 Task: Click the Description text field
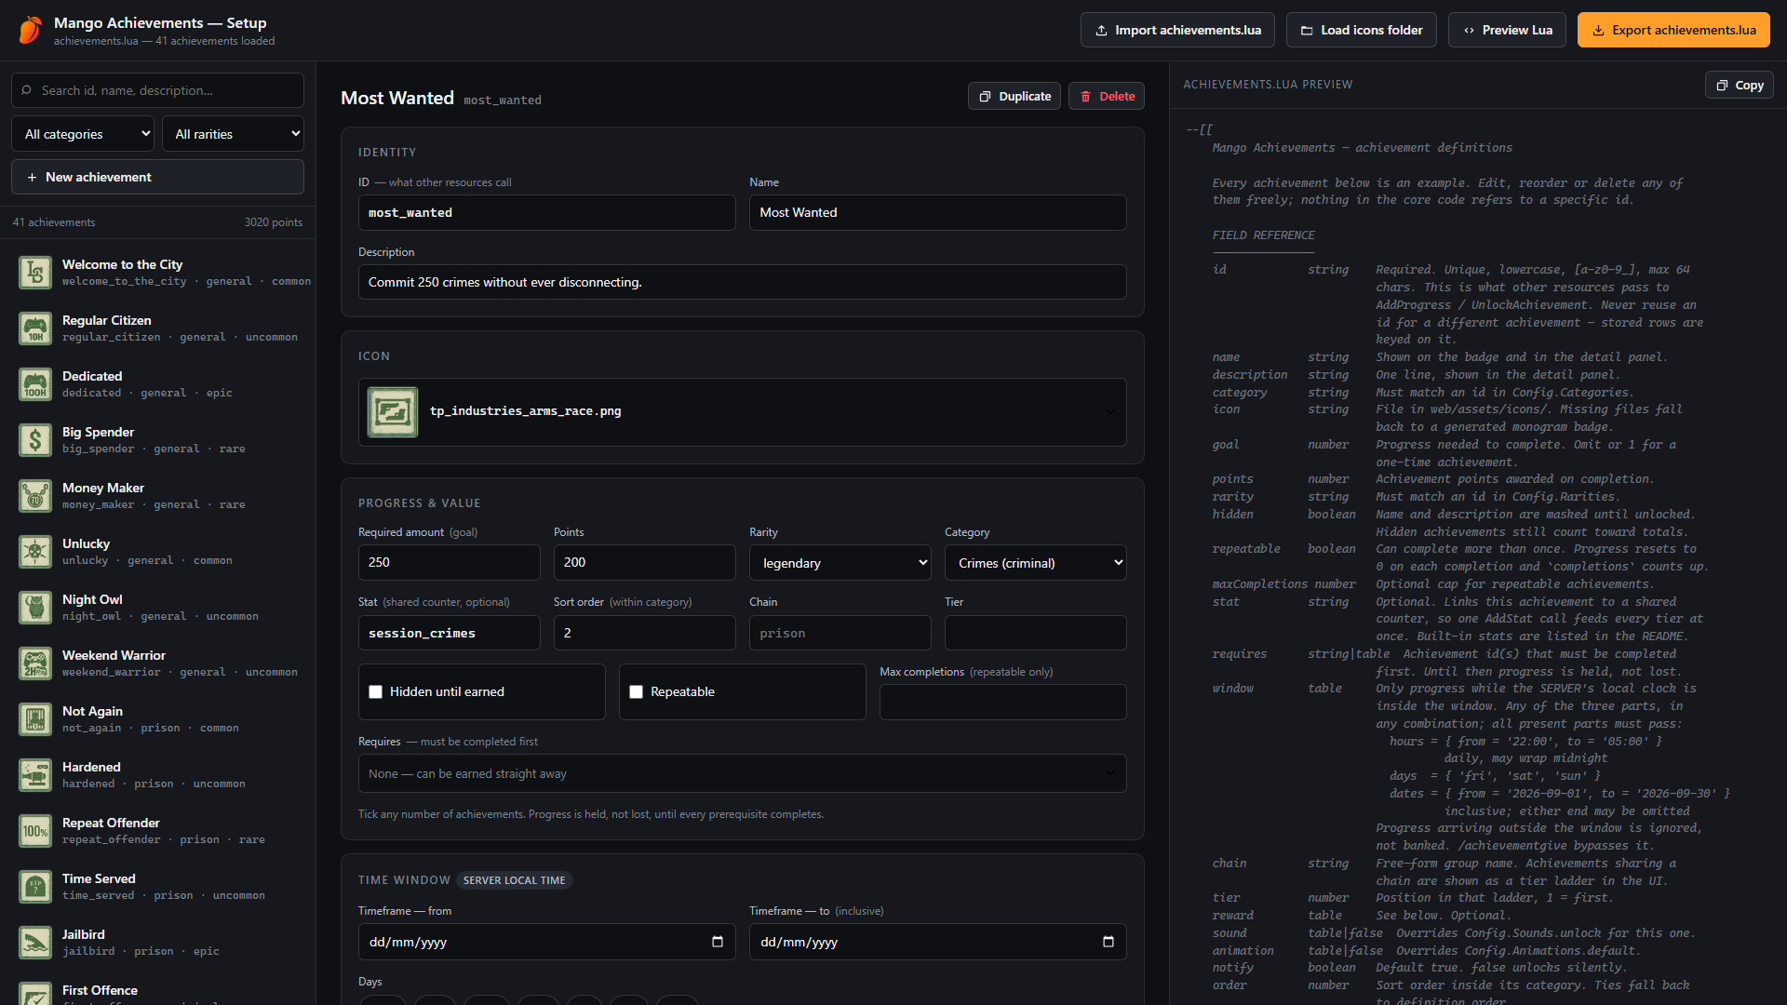(x=743, y=282)
